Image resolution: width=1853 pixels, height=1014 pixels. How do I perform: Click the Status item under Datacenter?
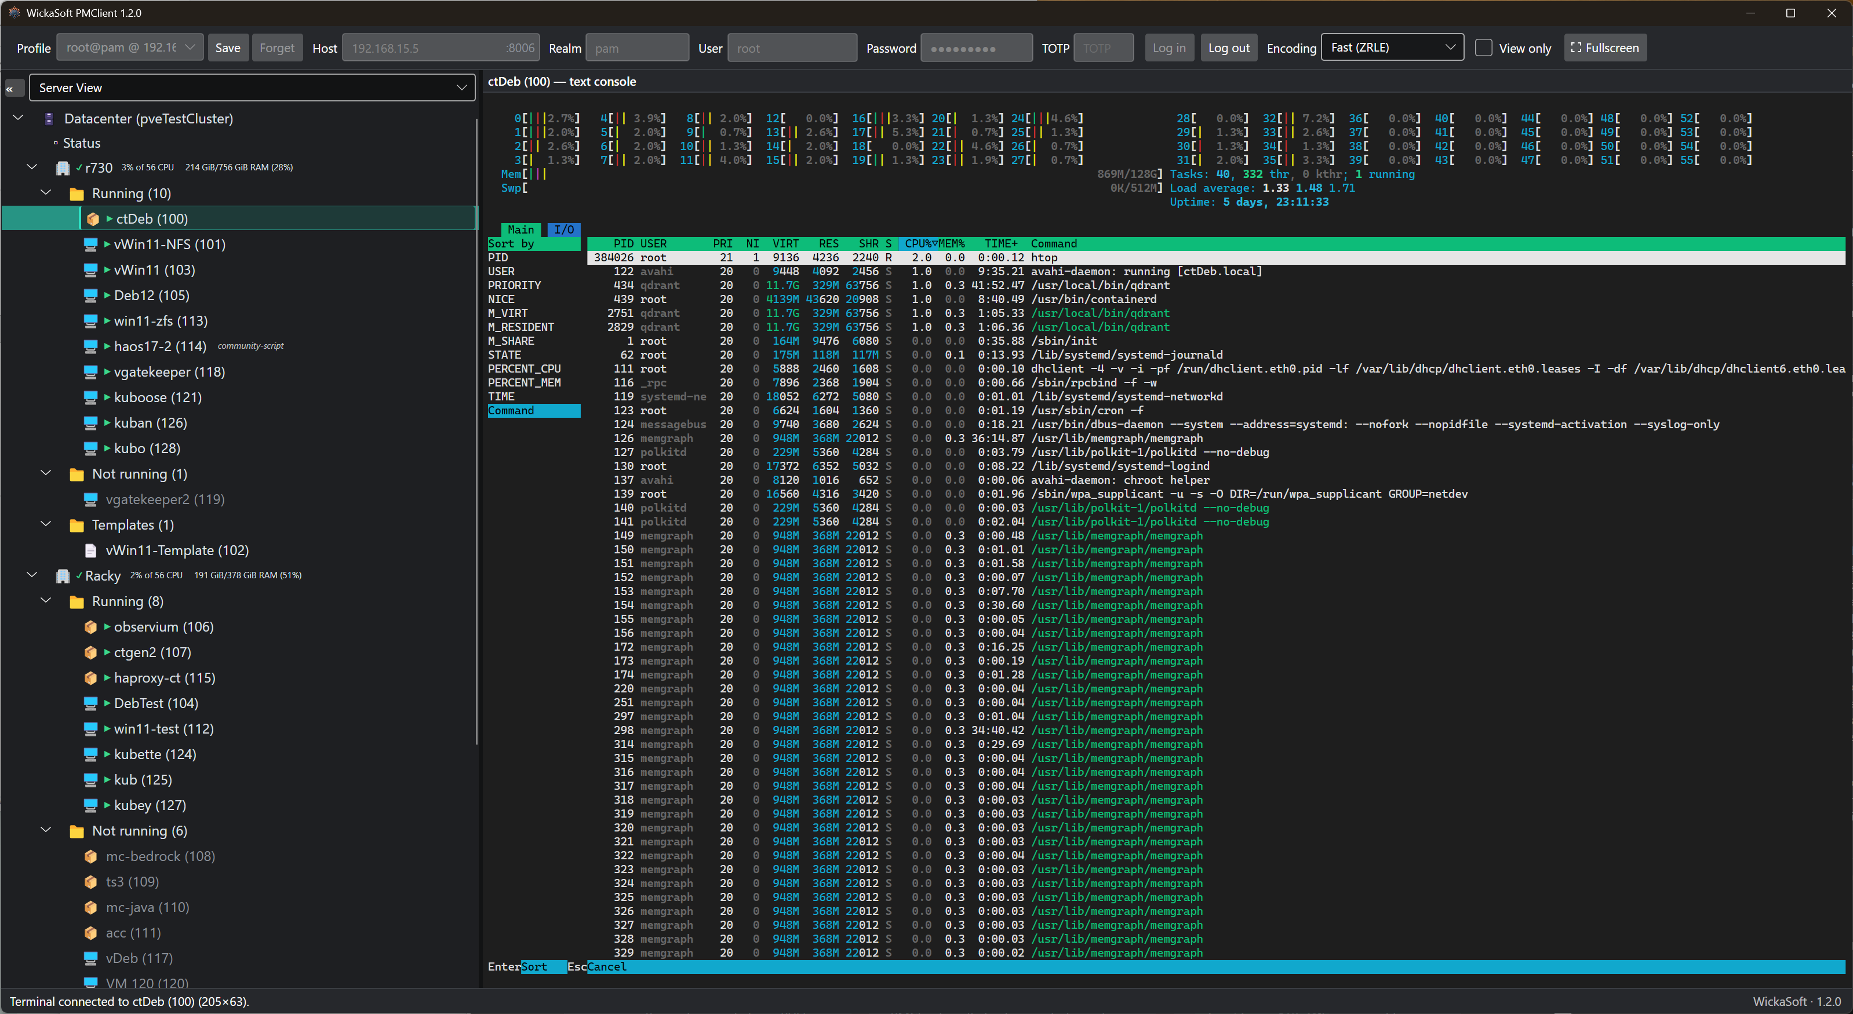(x=81, y=143)
